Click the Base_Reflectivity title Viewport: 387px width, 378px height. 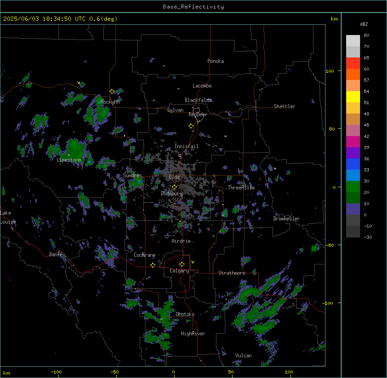pos(193,7)
